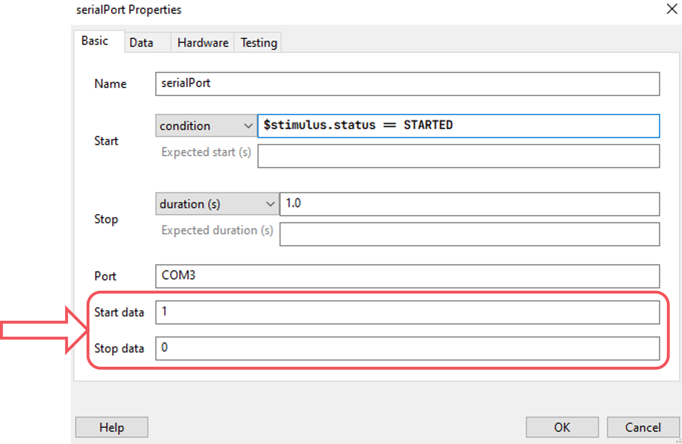Open the Start condition dropdown
The image size is (682, 444).
[x=206, y=126]
